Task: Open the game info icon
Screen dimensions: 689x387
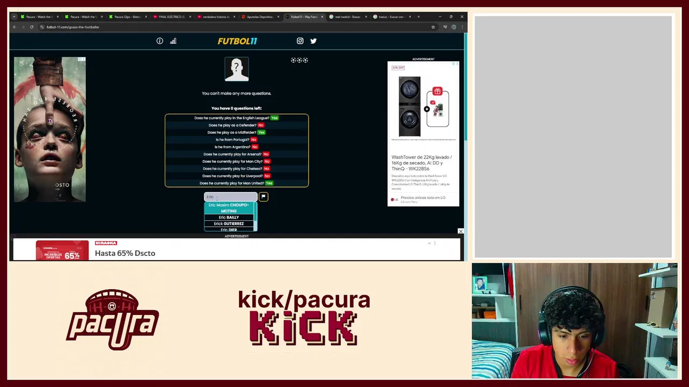Action: 160,41
